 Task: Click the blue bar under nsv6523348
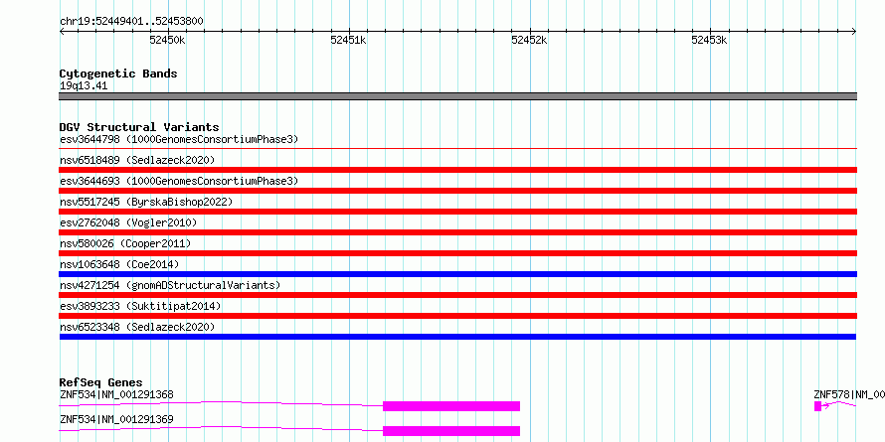[x=457, y=337]
